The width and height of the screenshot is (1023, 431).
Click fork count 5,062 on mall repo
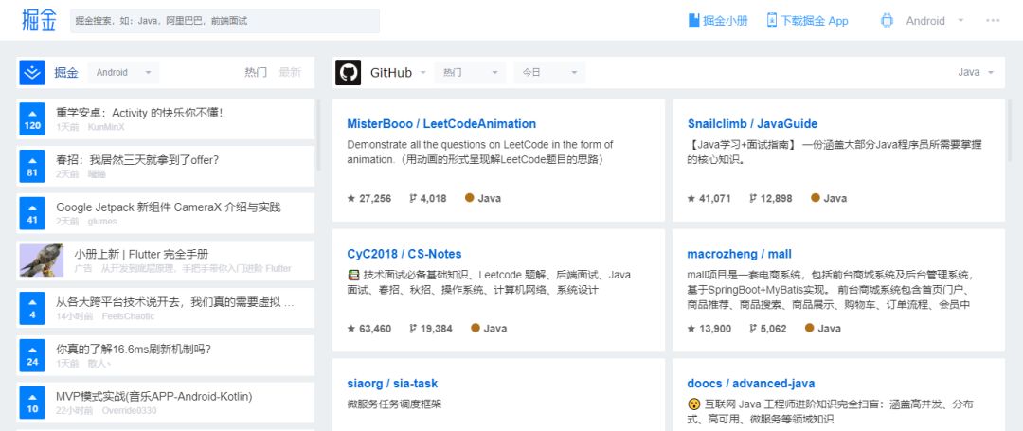tap(767, 329)
